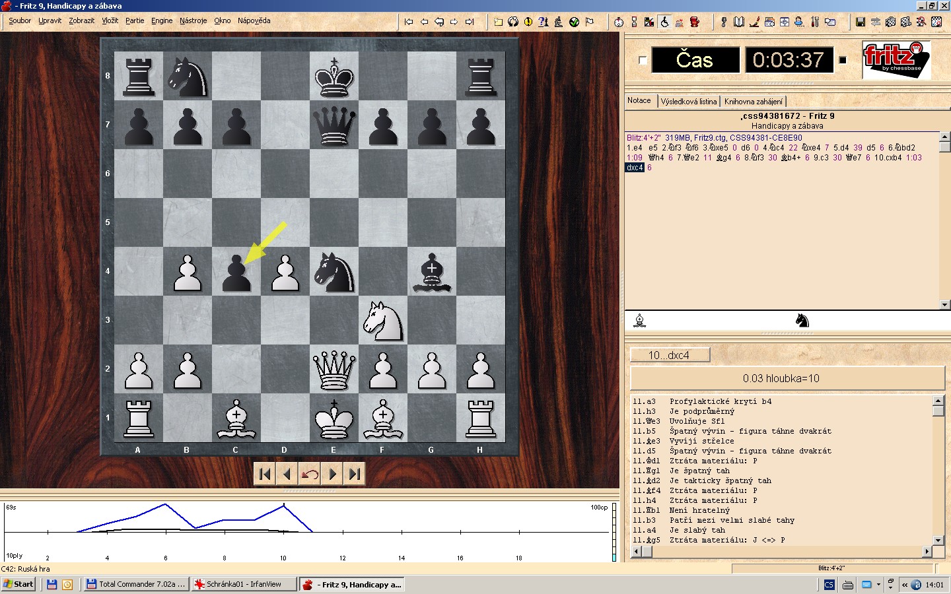Step one move back below the board
The image size is (951, 594).
click(287, 474)
